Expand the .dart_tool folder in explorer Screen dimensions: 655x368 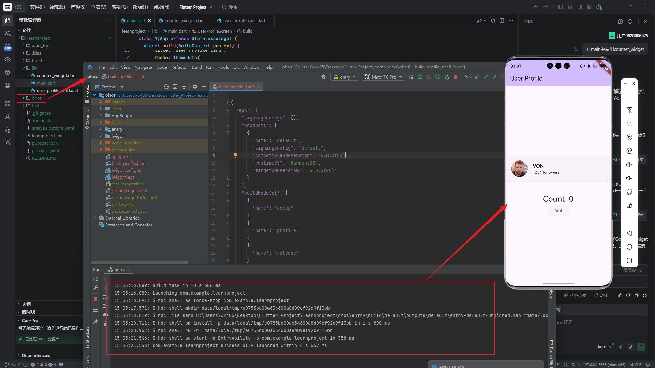click(x=24, y=45)
